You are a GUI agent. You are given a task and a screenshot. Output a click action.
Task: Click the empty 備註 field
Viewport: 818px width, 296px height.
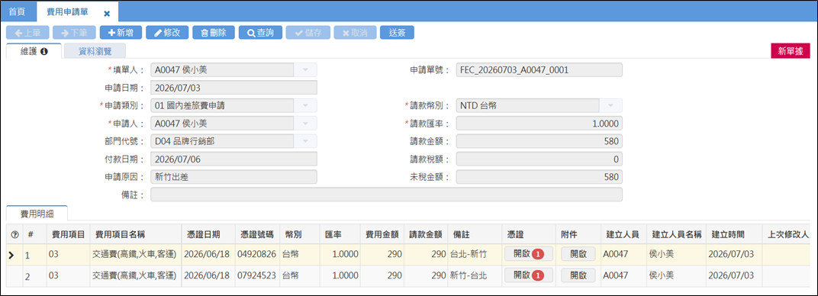[x=387, y=195]
